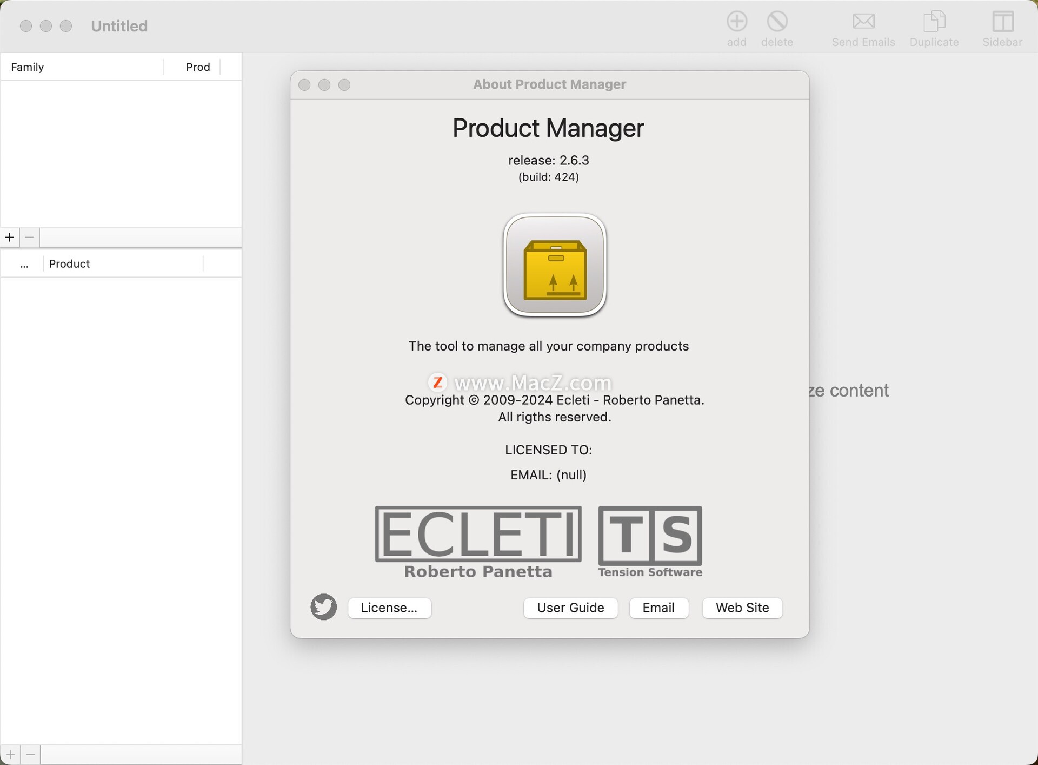Add a family with the plus button
The height and width of the screenshot is (765, 1038).
pos(10,237)
